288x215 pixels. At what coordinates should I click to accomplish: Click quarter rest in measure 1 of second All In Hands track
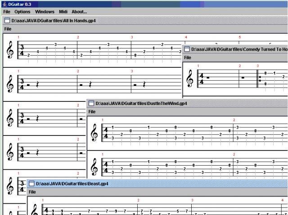point(37,84)
